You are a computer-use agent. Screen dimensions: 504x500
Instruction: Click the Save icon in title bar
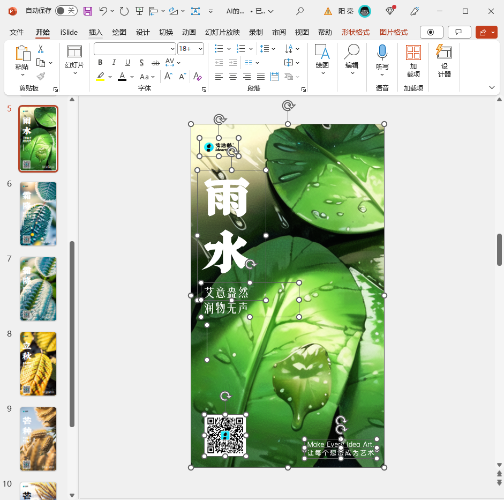click(x=88, y=11)
